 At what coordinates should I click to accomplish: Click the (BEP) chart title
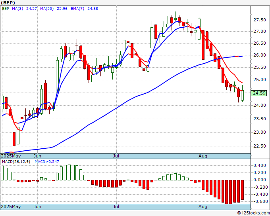[x=8, y=3]
